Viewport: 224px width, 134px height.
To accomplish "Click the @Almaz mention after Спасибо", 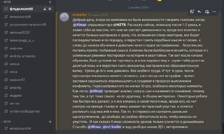I will 94,127.
